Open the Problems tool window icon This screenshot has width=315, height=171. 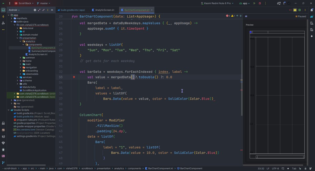pyautogui.click(x=3, y=150)
